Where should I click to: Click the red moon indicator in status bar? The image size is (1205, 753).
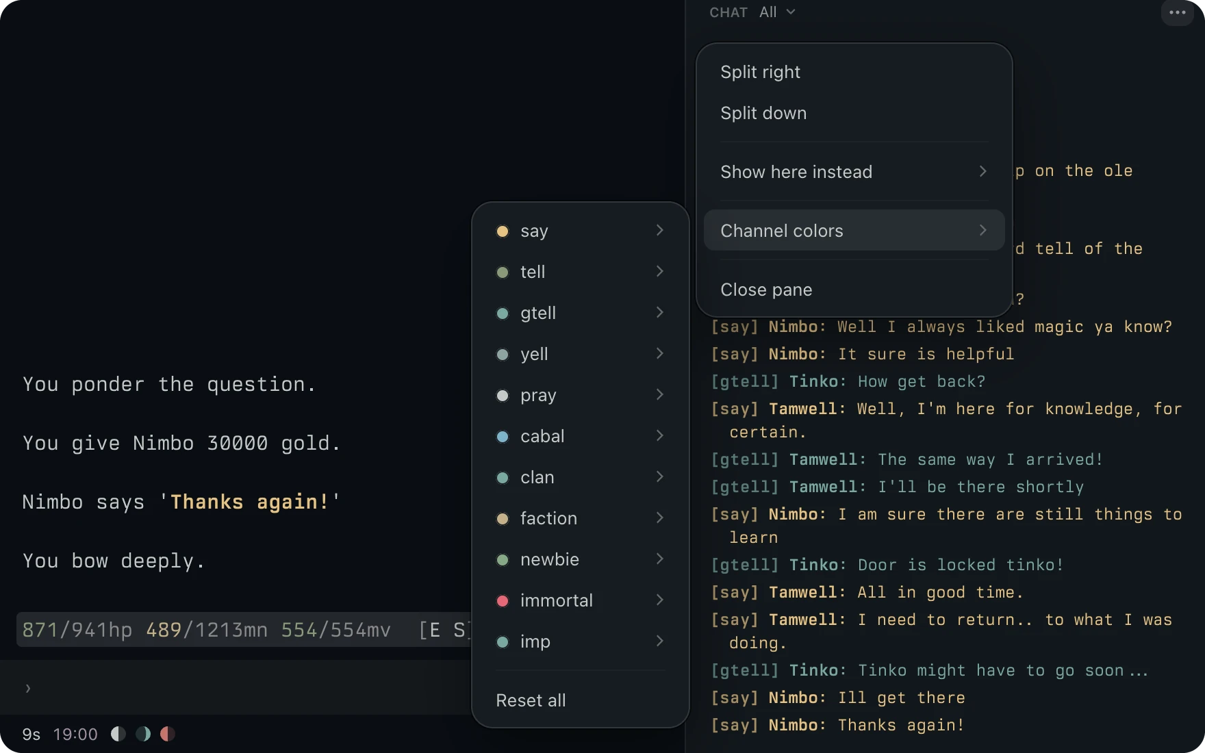168,734
